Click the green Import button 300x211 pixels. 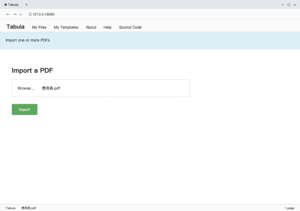point(25,110)
